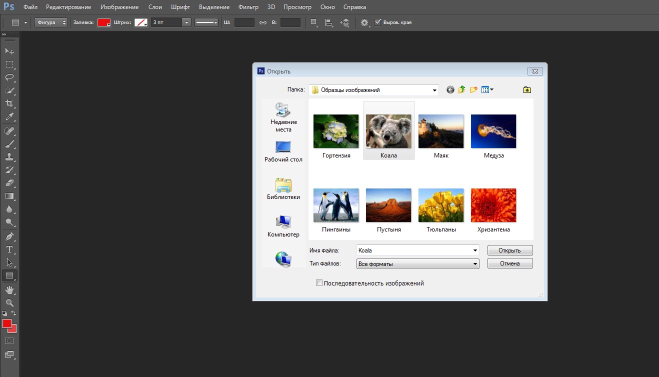
Task: Open the Фигура mode dropdown
Action: pos(51,22)
